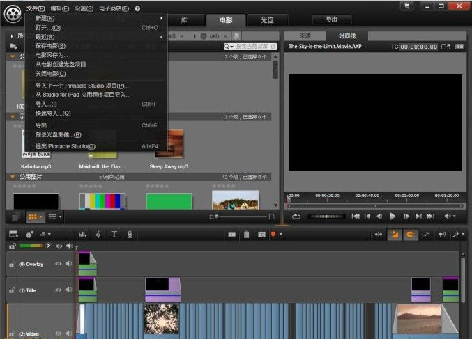Switch to the 光盘 tab
This screenshot has height=339, width=472.
(x=268, y=19)
